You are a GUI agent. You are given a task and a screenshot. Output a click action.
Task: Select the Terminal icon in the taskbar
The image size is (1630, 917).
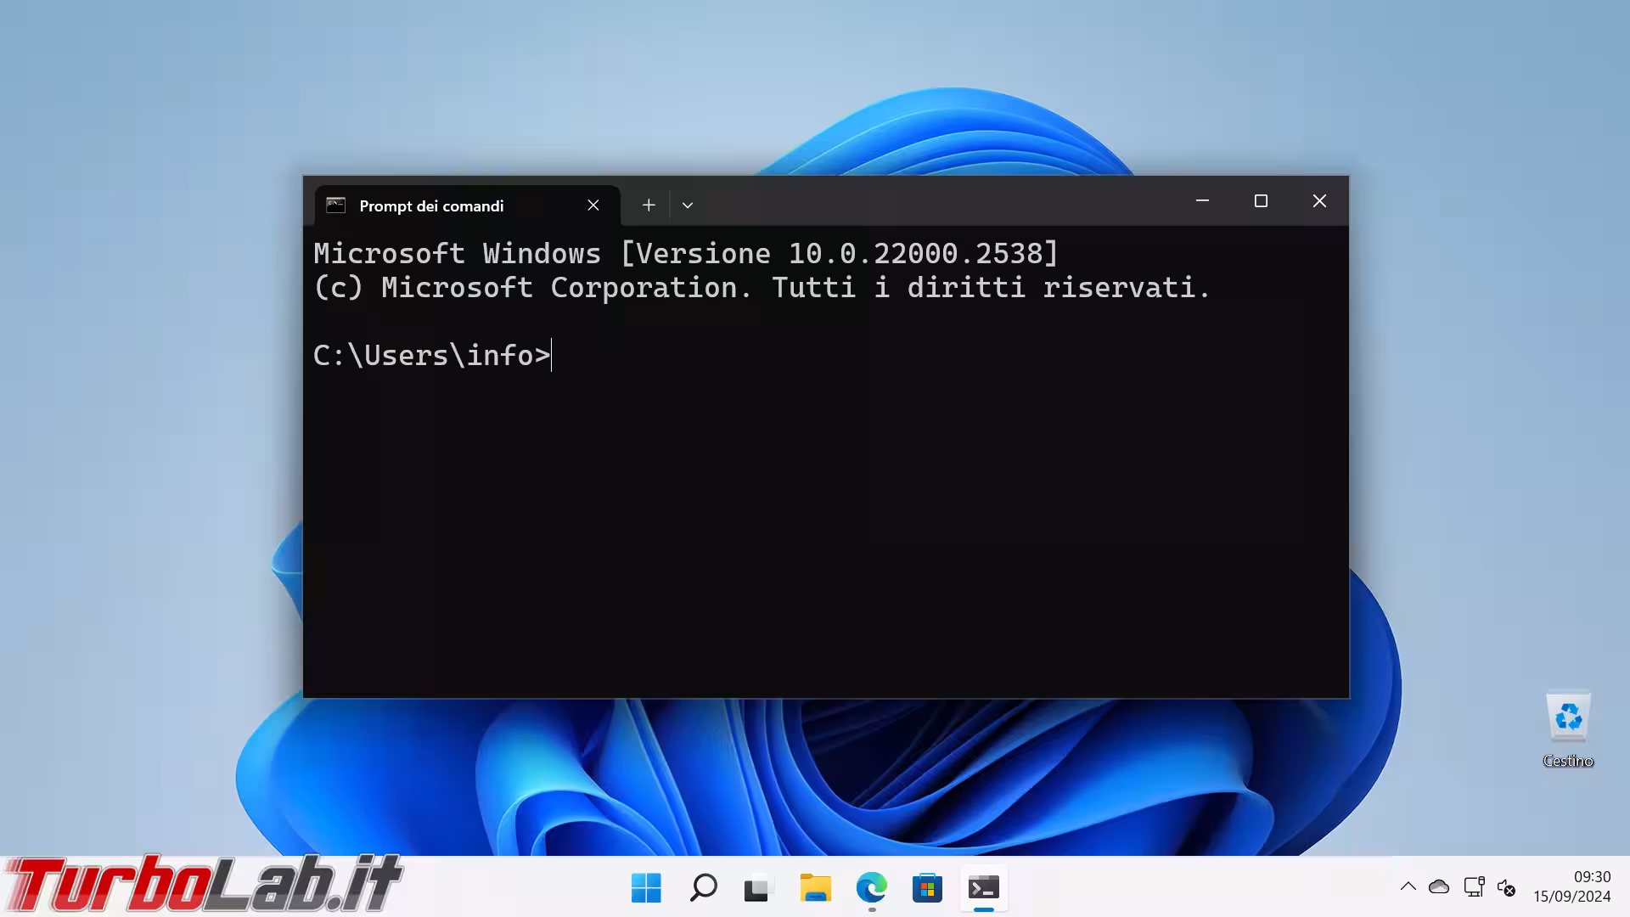pos(983,889)
